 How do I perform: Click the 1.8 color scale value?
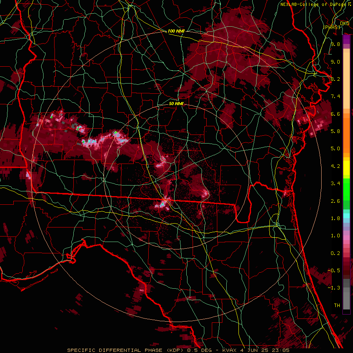click(x=335, y=218)
